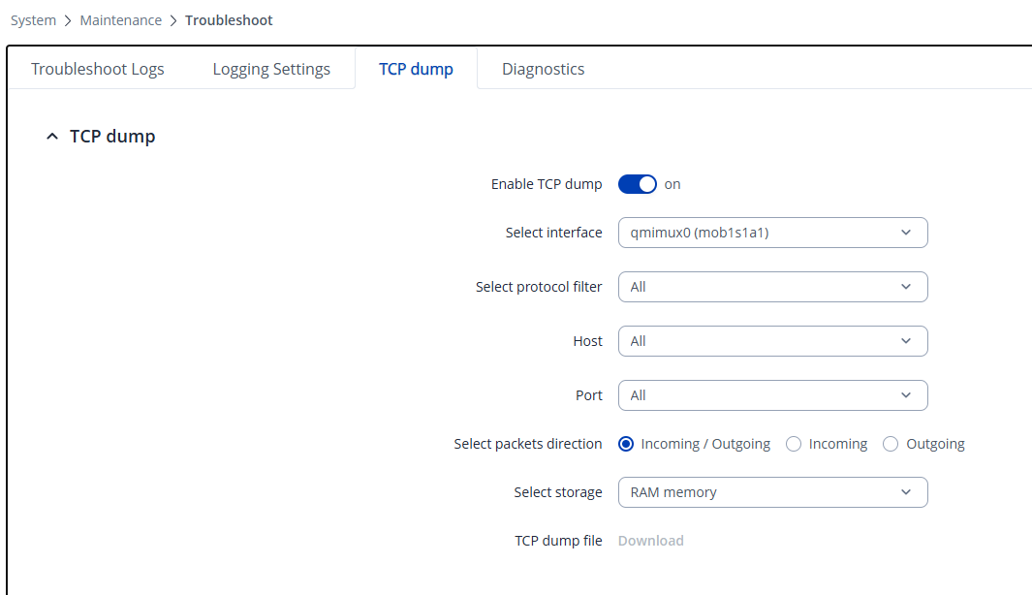Go to the Diagnostics tab
The width and height of the screenshot is (1032, 595).
coord(543,69)
